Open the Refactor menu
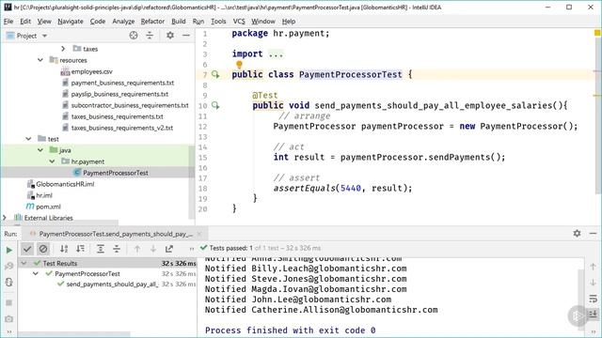The image size is (602, 338). pos(152,22)
